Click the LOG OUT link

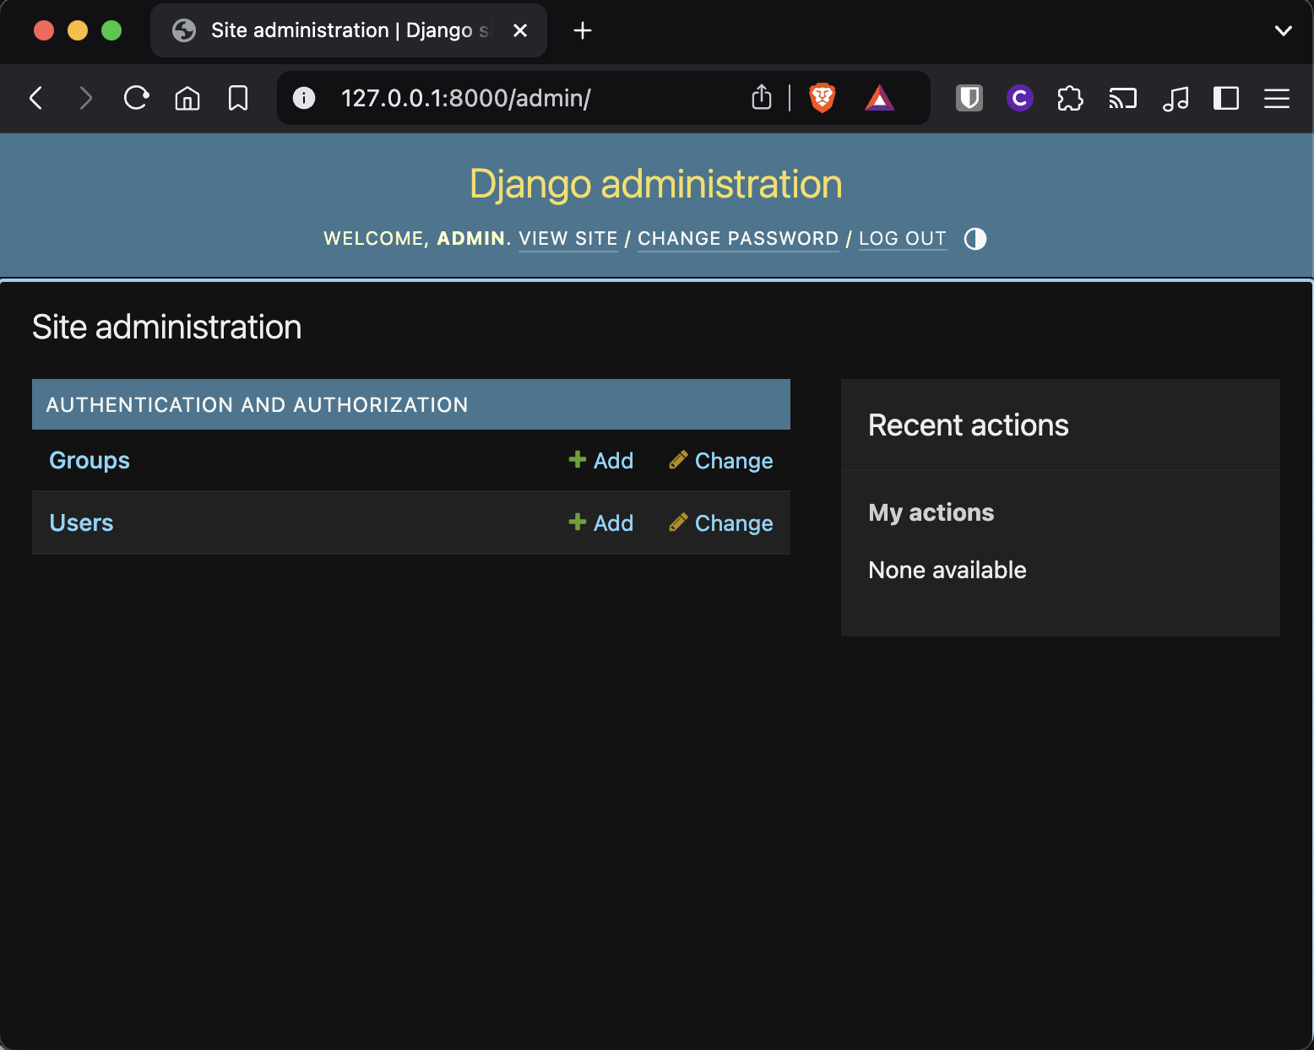pos(902,239)
